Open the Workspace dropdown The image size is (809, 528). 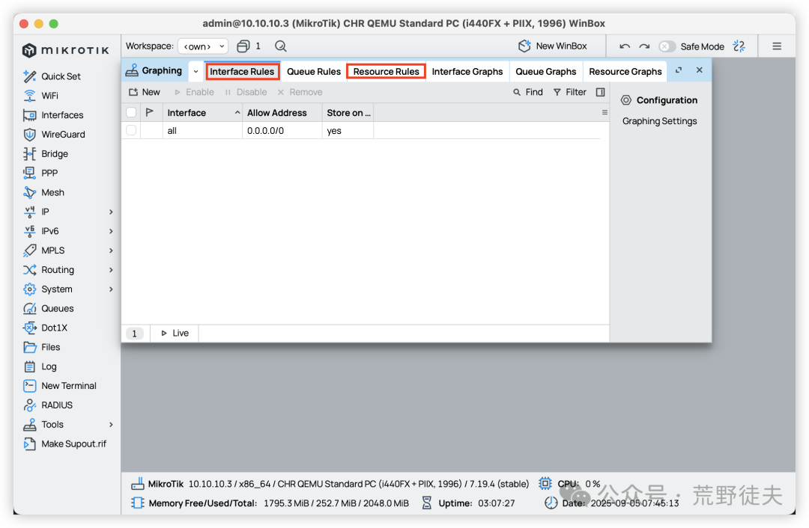pyautogui.click(x=203, y=46)
